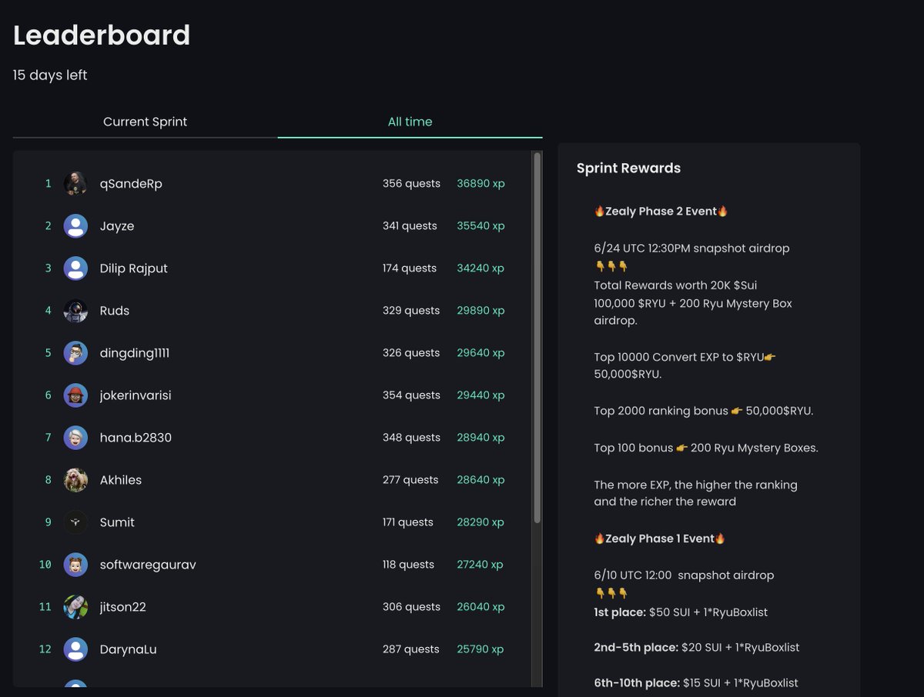Click the 277 quests count

click(x=410, y=480)
